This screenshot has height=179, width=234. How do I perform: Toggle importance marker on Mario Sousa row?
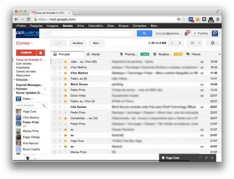[65, 84]
